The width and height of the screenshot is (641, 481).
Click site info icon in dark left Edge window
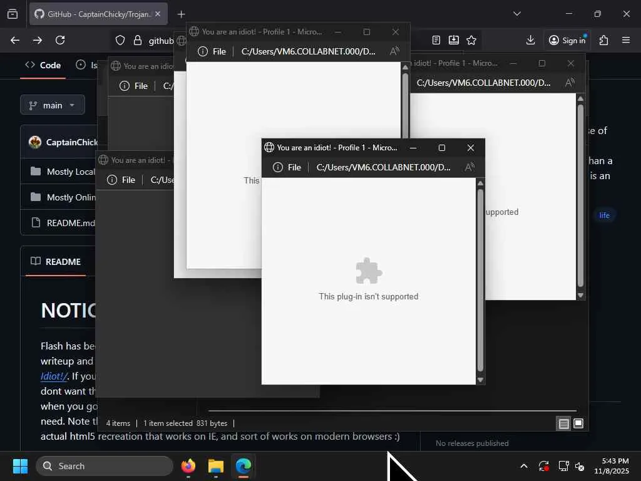(x=125, y=86)
